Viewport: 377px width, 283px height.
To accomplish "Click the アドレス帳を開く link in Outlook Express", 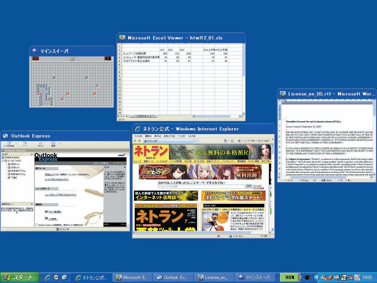I will tap(55, 212).
